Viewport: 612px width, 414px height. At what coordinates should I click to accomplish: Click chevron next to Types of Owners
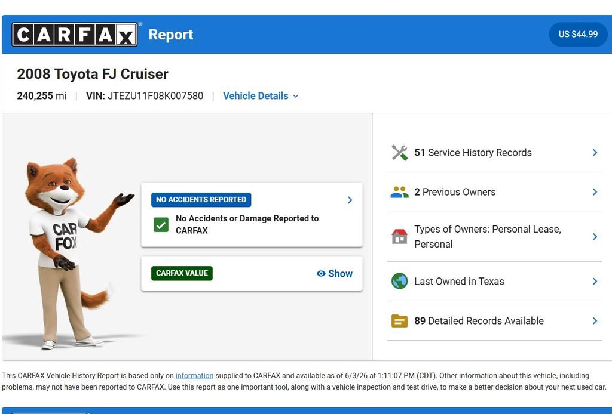click(595, 237)
